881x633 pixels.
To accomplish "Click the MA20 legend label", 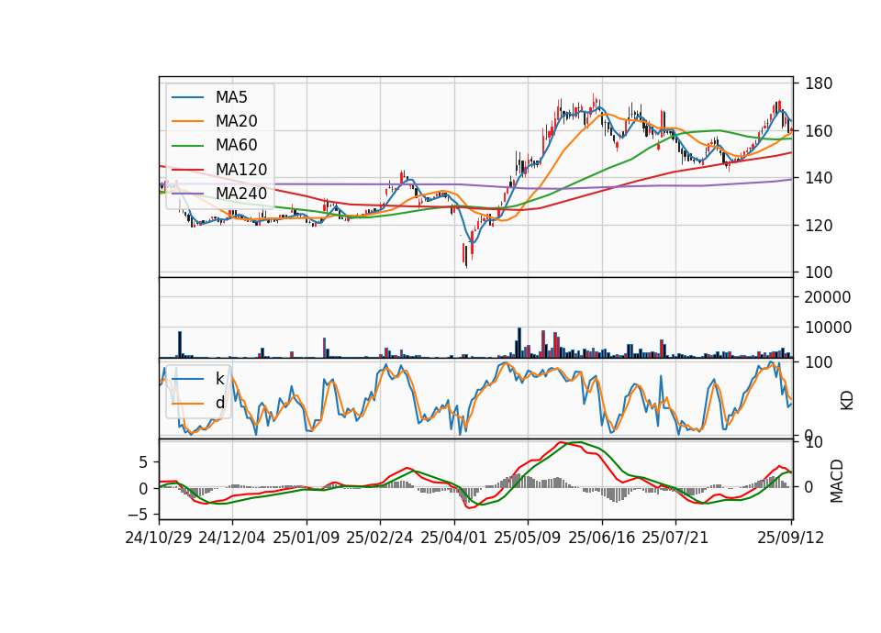I will coord(236,121).
